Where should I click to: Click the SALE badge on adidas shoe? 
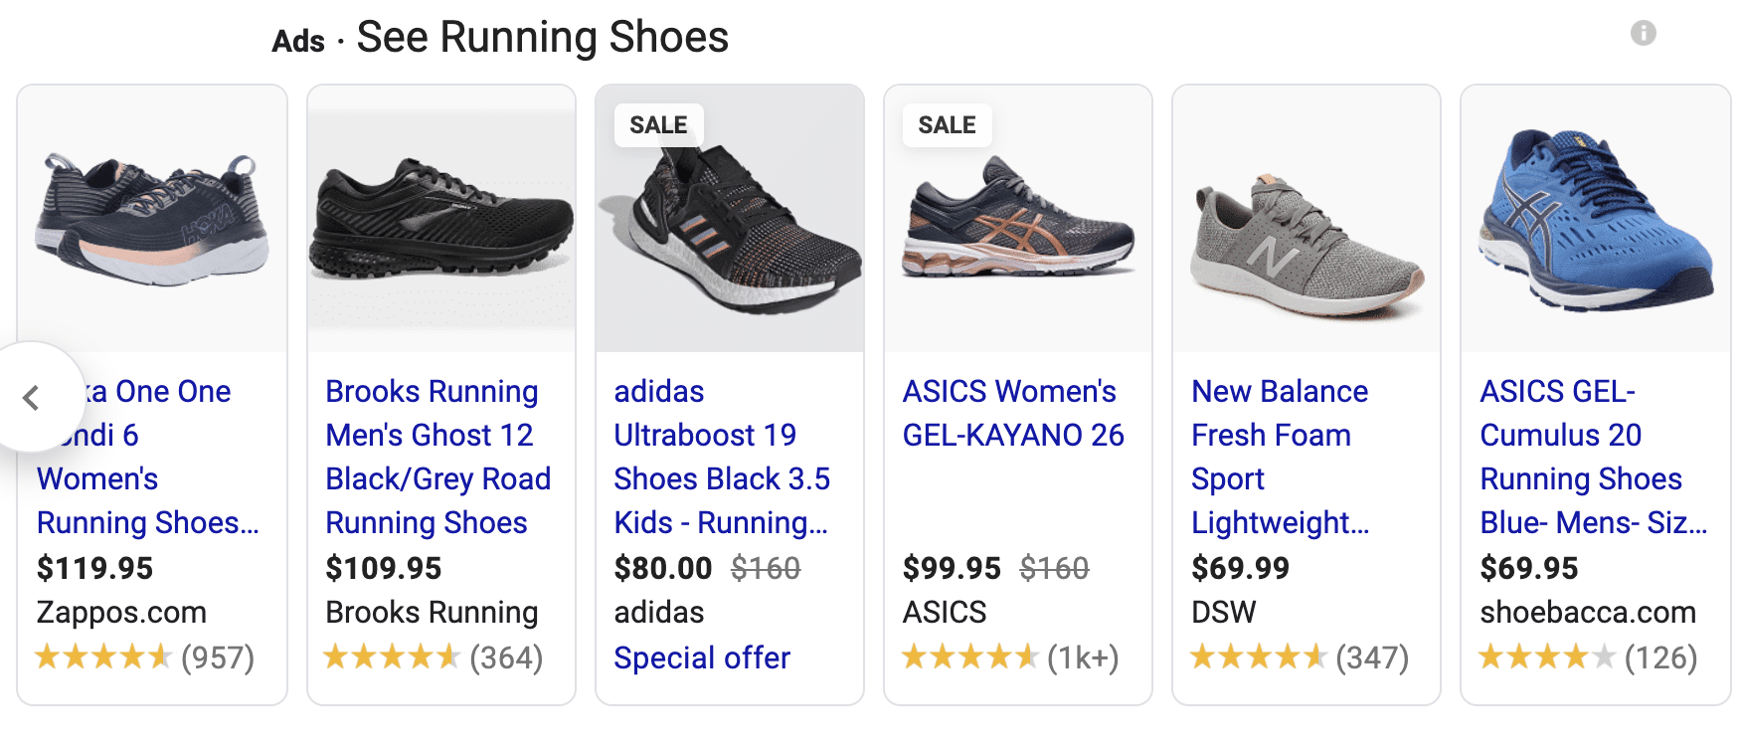(658, 125)
